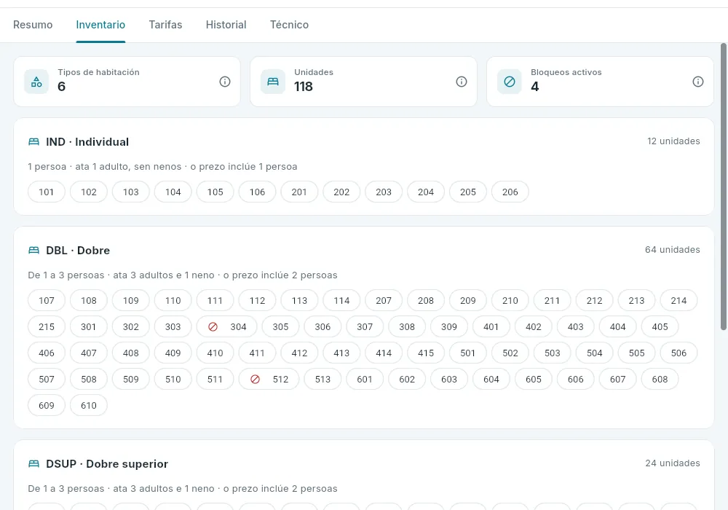Click room chip 513

(323, 380)
